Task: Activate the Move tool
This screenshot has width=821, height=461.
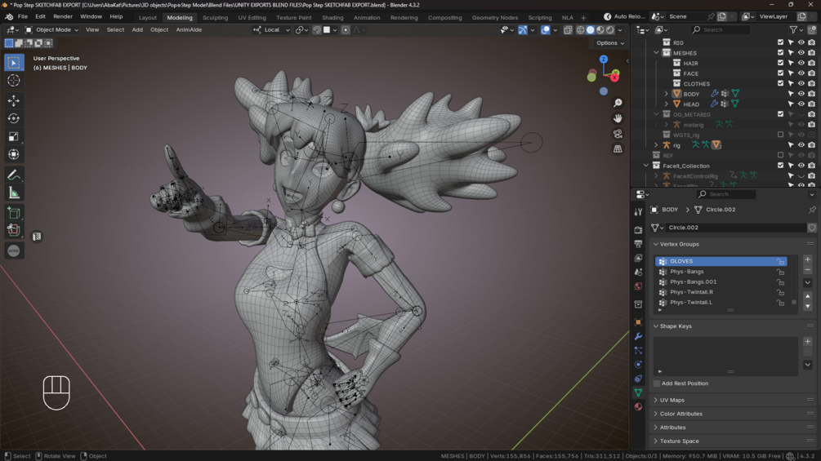Action: [14, 100]
